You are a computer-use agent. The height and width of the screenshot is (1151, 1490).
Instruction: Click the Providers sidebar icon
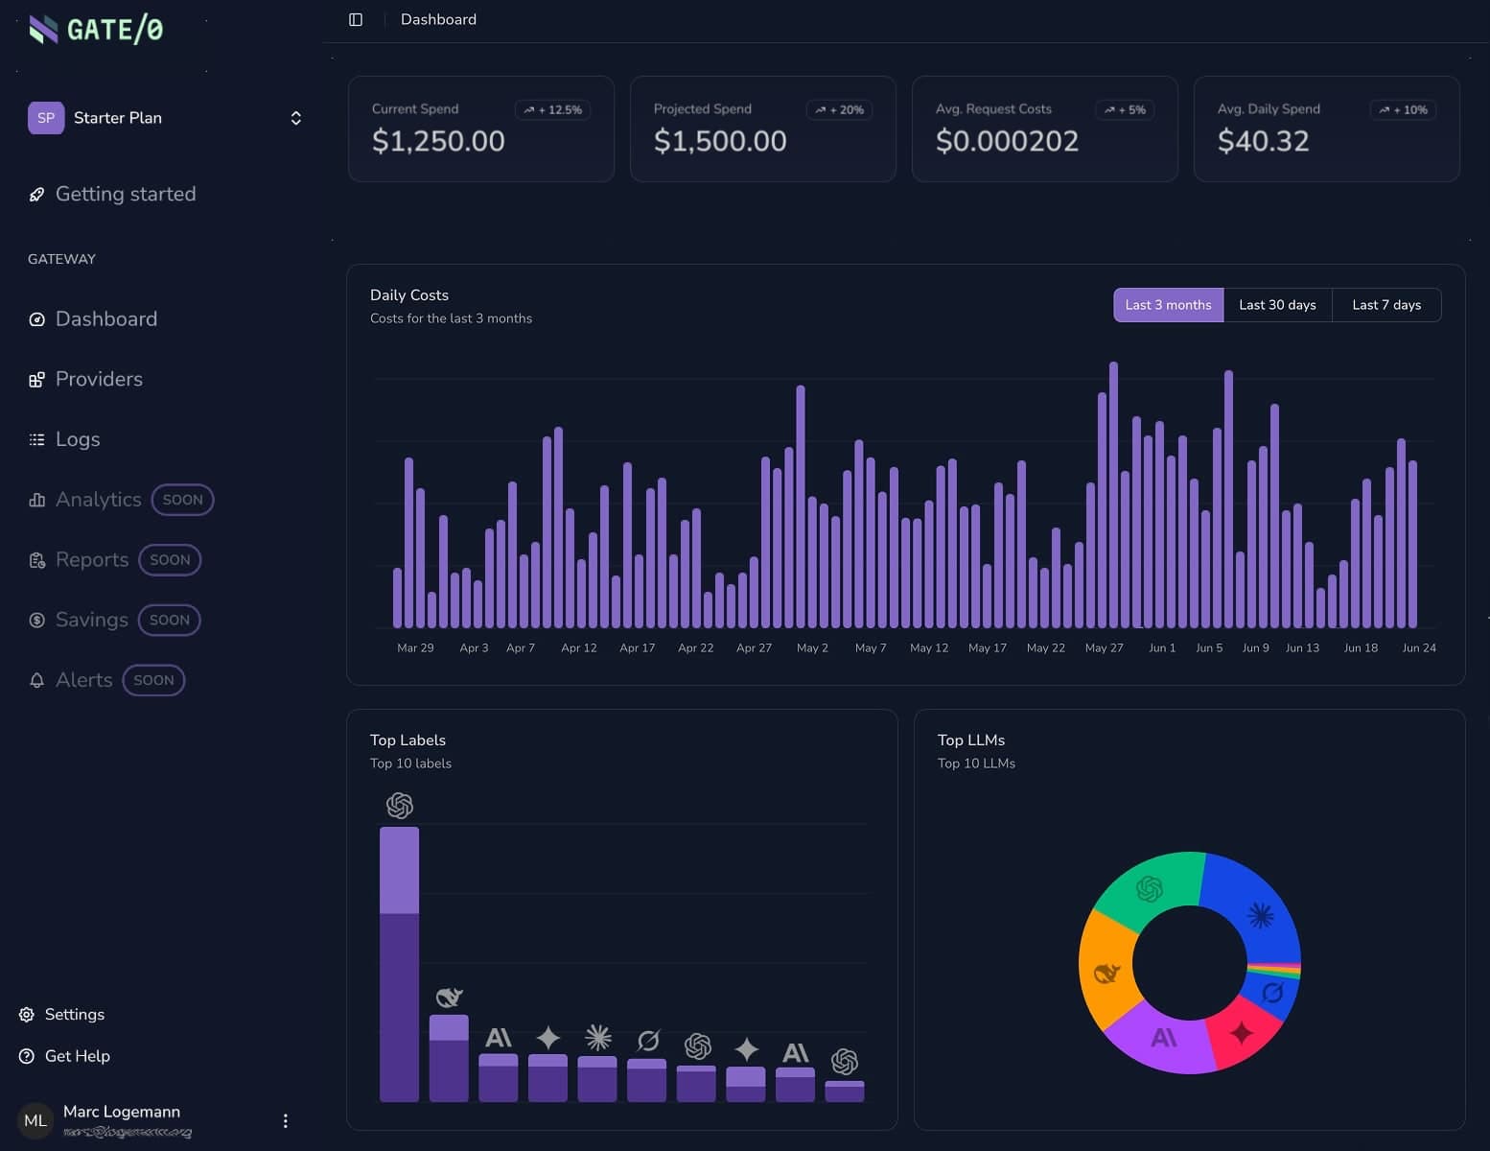click(37, 380)
